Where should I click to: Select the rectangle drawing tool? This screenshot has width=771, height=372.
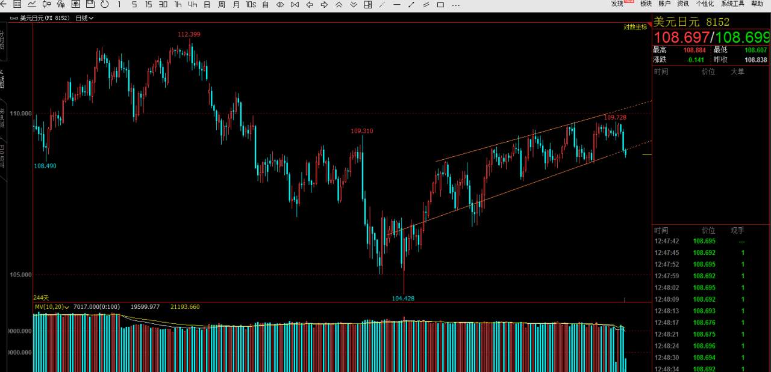[x=440, y=4]
